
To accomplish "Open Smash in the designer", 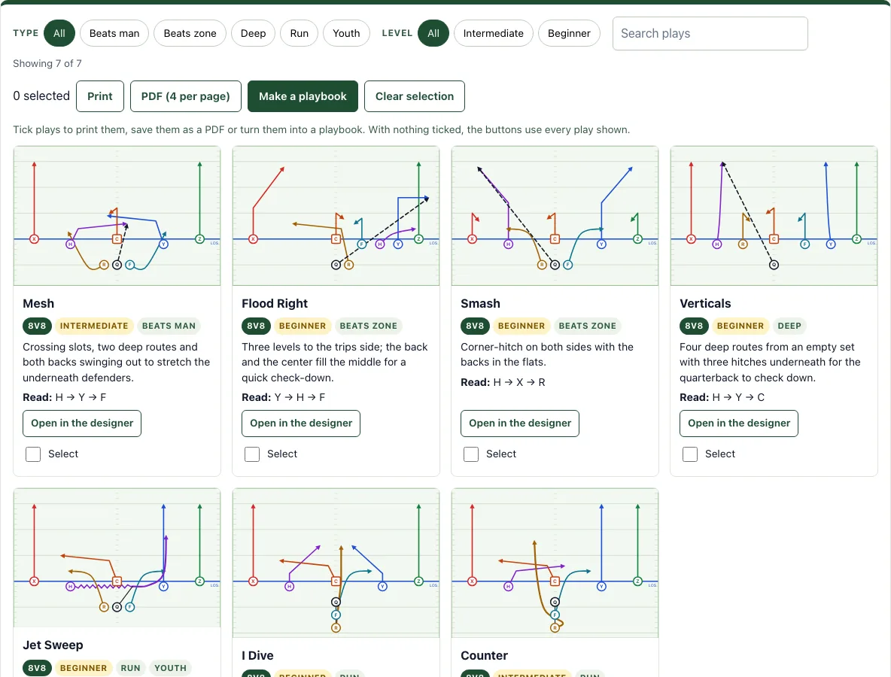I will [520, 424].
